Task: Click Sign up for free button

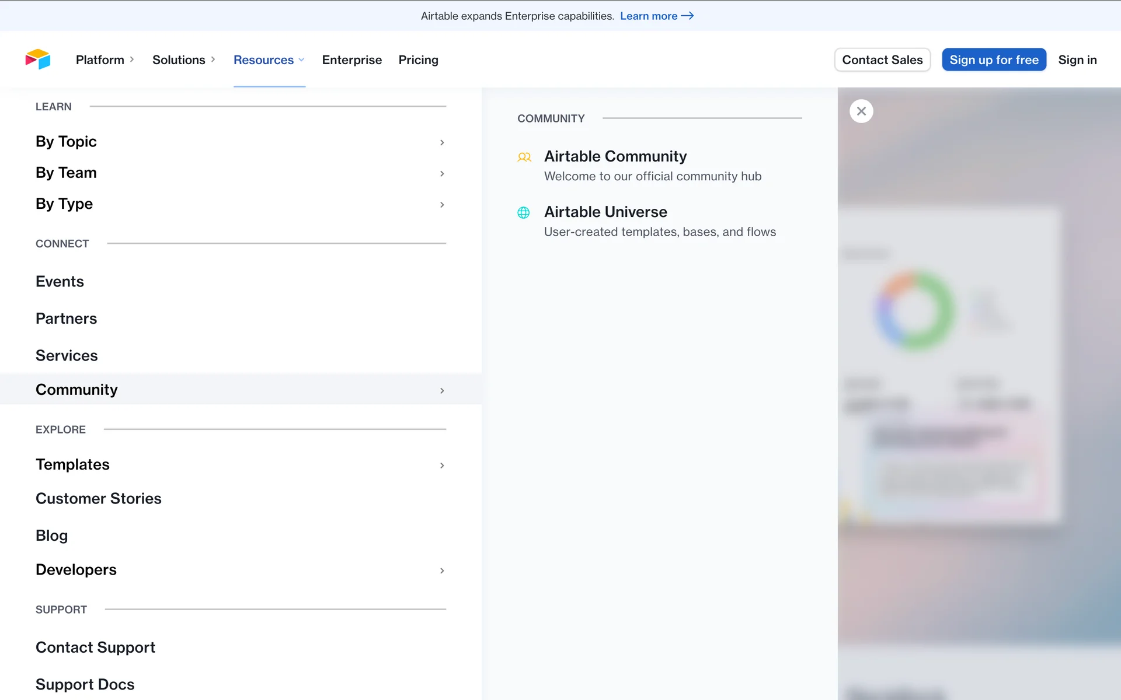Action: click(994, 60)
